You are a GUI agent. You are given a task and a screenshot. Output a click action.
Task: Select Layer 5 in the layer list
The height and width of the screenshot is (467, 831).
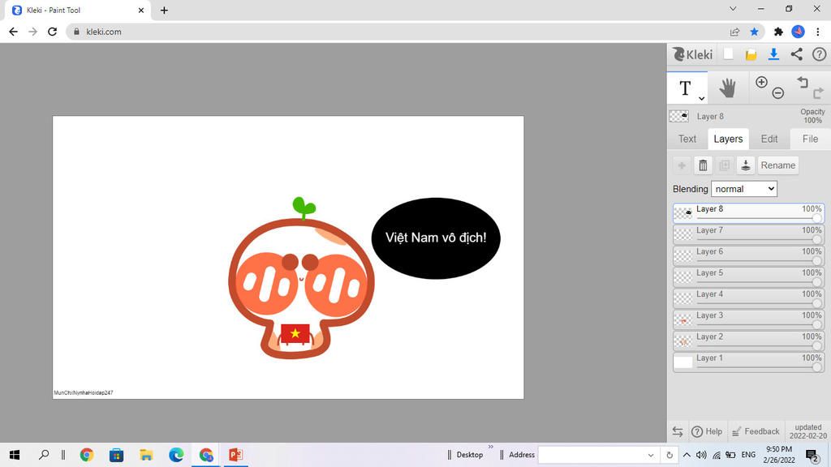coord(749,276)
